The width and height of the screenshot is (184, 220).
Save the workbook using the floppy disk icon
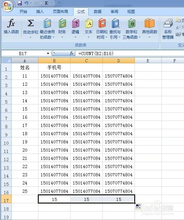pyautogui.click(x=20, y=3)
